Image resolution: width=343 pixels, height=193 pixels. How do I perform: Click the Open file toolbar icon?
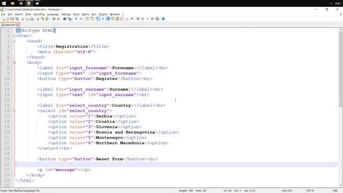pos(8,19)
